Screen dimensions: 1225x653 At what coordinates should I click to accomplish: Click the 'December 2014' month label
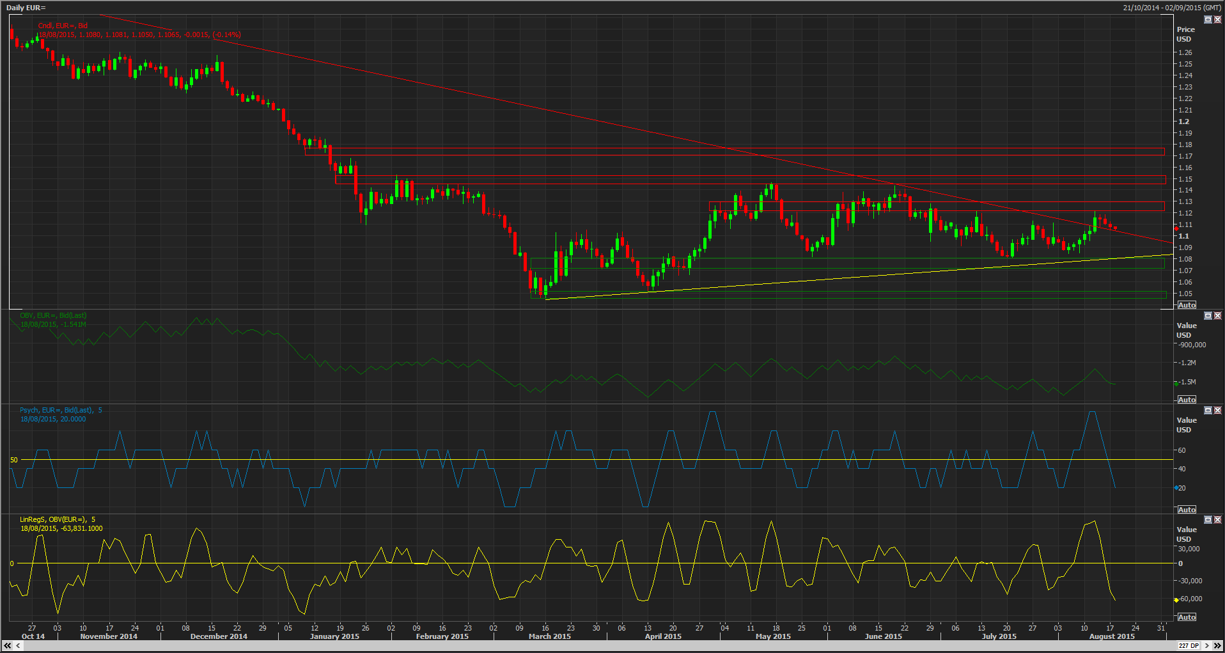tap(219, 636)
